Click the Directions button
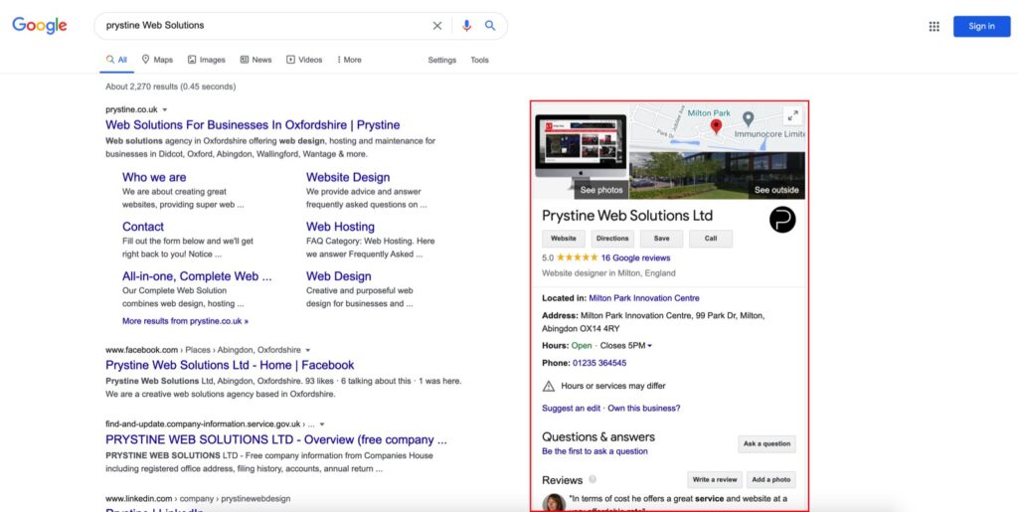The height and width of the screenshot is (512, 1018). pos(612,239)
